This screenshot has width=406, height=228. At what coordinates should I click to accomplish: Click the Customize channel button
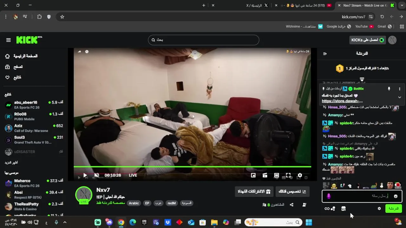pyautogui.click(x=292, y=192)
